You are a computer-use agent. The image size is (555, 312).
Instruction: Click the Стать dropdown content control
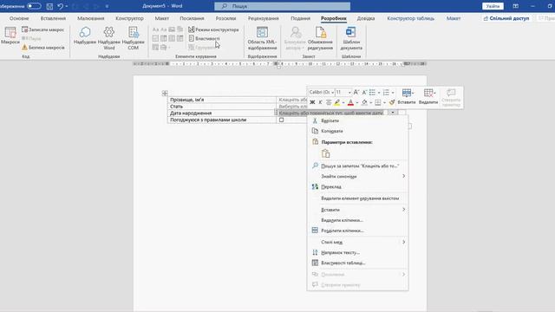(292, 107)
